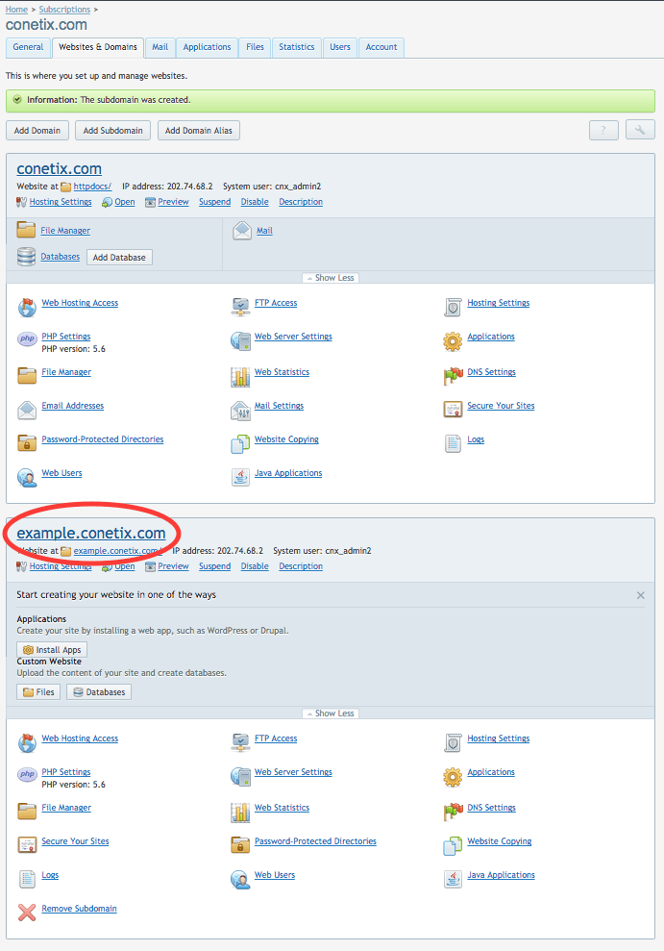
Task: Click the Mail envelope icon in conetix.com panel
Action: (242, 231)
